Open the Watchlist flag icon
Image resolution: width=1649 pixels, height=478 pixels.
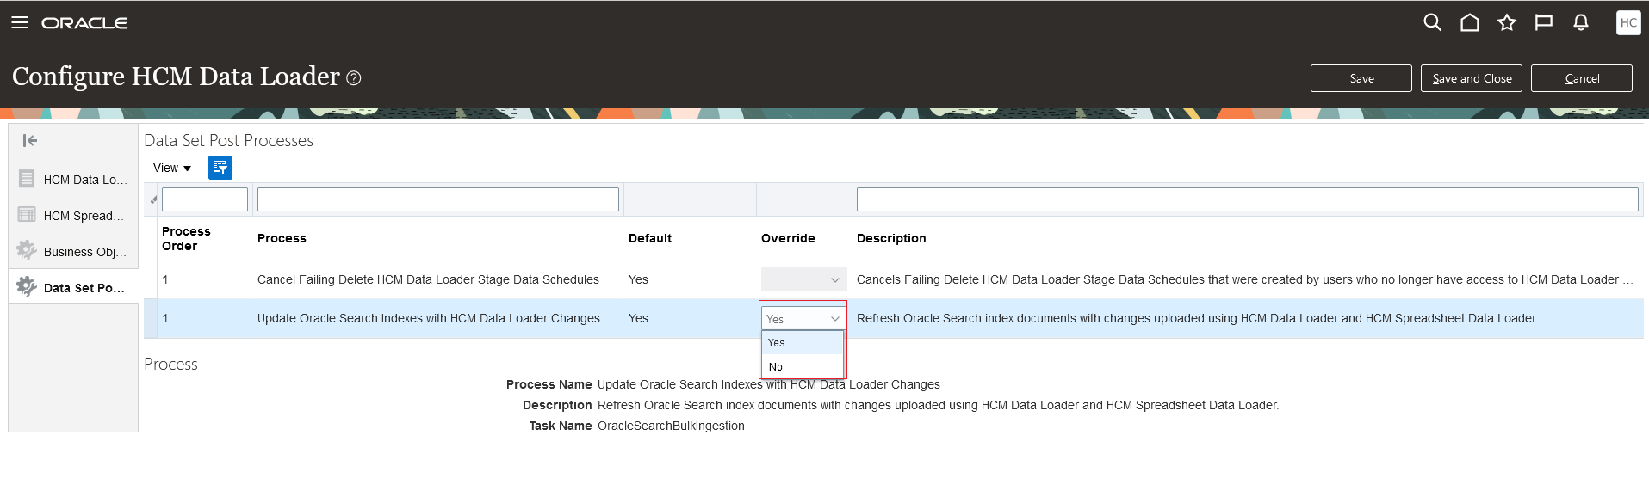pyautogui.click(x=1544, y=23)
